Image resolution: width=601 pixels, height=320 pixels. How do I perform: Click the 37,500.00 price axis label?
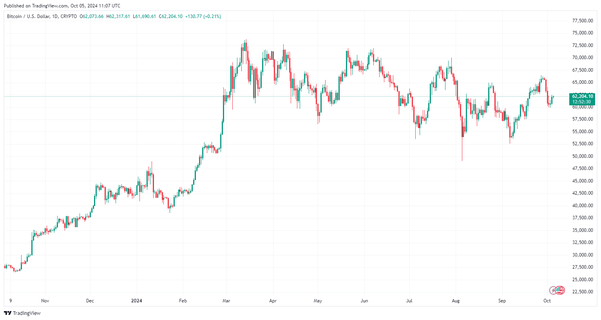click(583, 218)
